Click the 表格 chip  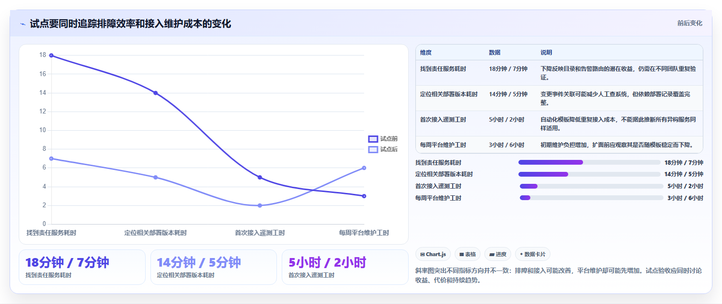click(x=468, y=254)
